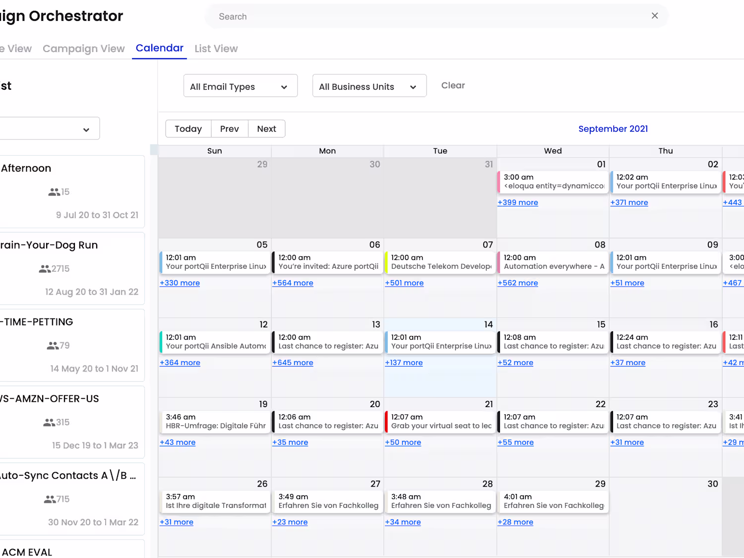
Task: Switch to the Campaign View tab
Action: (83, 49)
